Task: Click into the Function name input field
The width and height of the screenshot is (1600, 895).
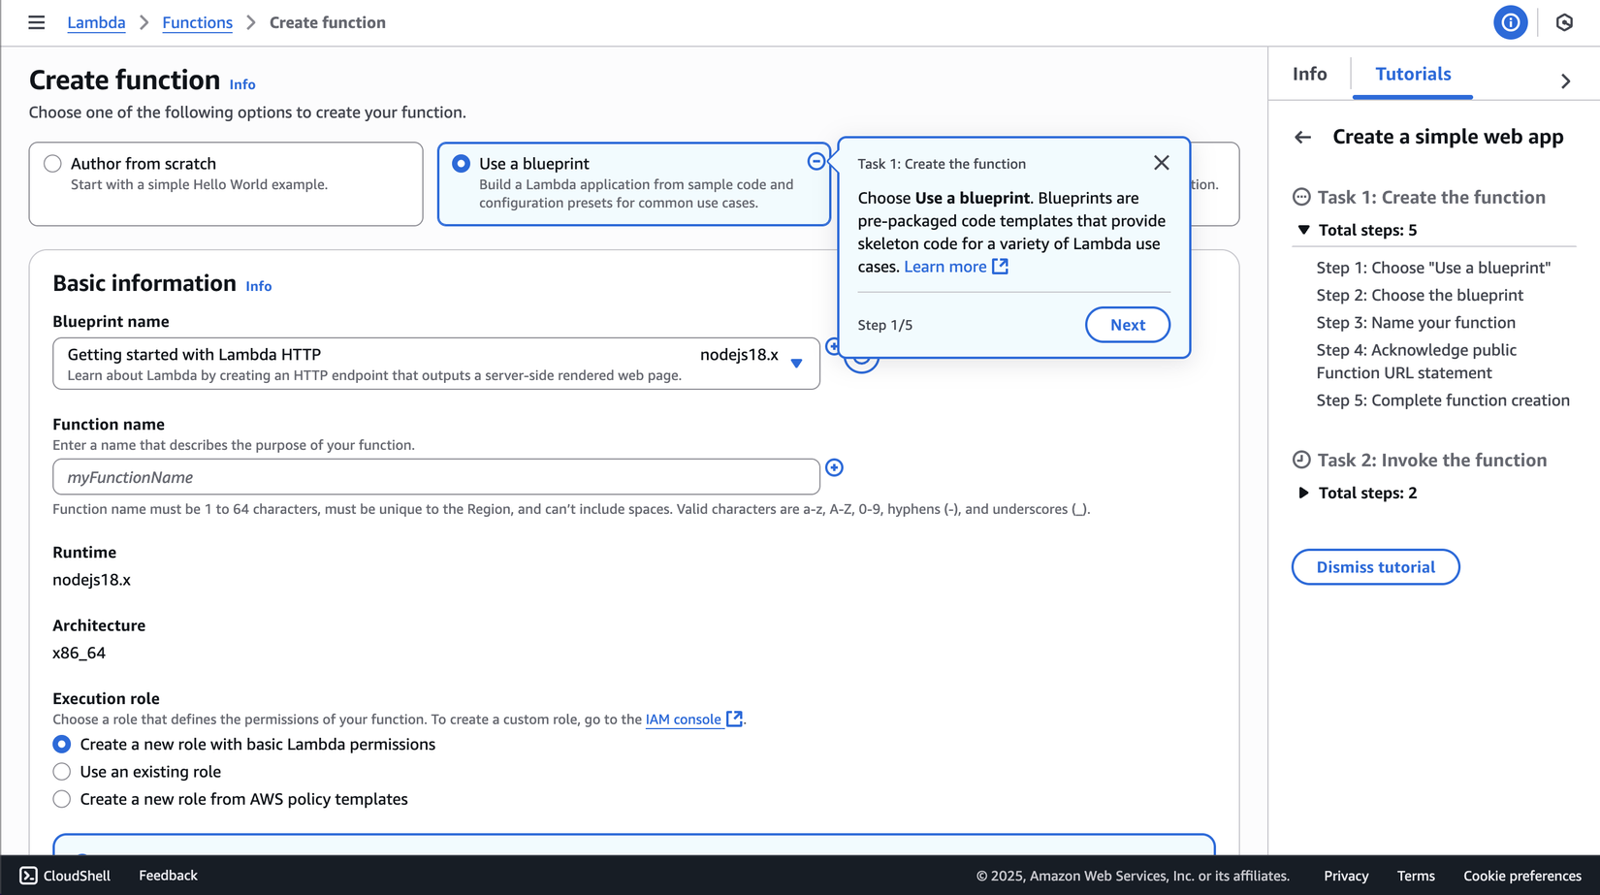Action: point(436,477)
